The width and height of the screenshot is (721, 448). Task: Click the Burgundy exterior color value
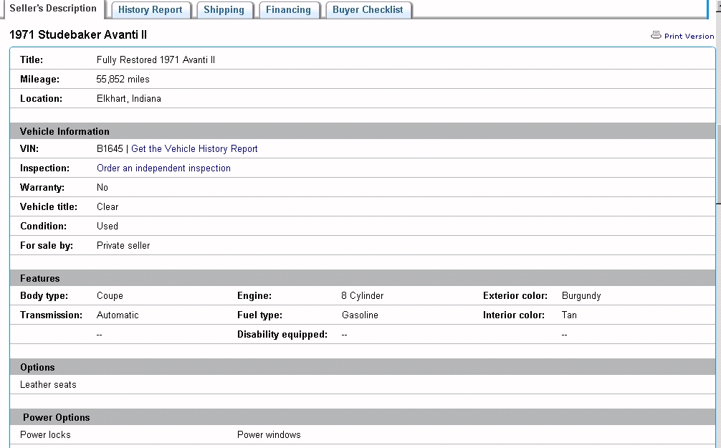coord(581,296)
